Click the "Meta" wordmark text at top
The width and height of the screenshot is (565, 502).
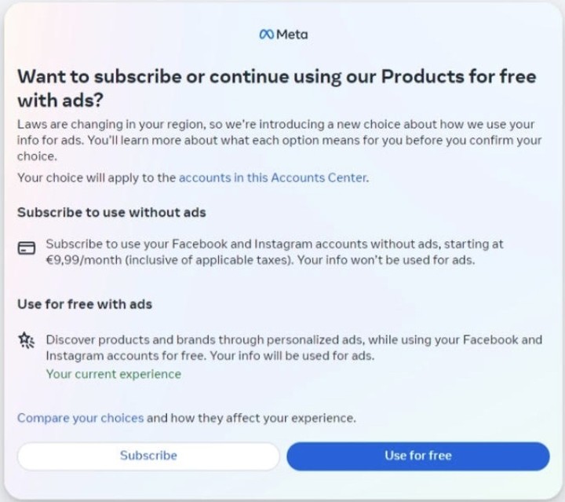coord(292,35)
